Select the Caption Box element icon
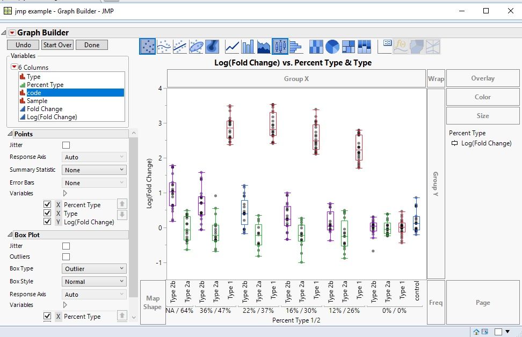The width and height of the screenshot is (522, 337). (x=385, y=47)
